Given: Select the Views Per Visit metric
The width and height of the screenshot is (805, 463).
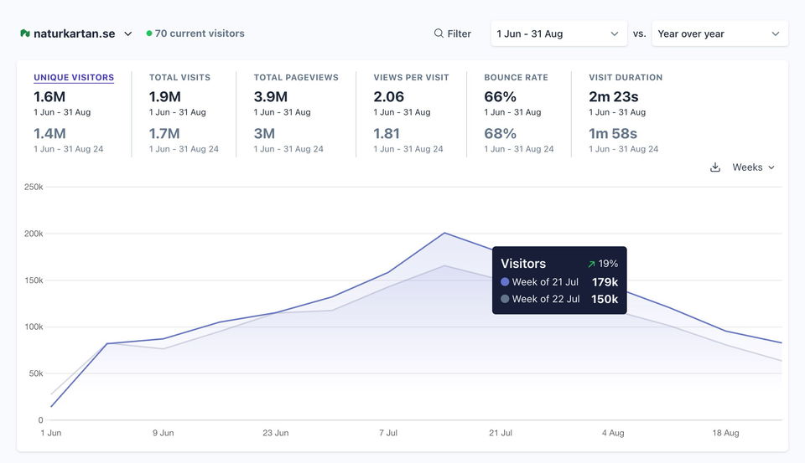Looking at the screenshot, I should (x=411, y=77).
